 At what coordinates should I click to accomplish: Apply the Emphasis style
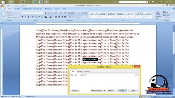[102, 15]
